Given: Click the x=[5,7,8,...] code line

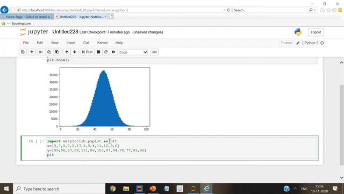Looking at the screenshot, I should 83,146.
